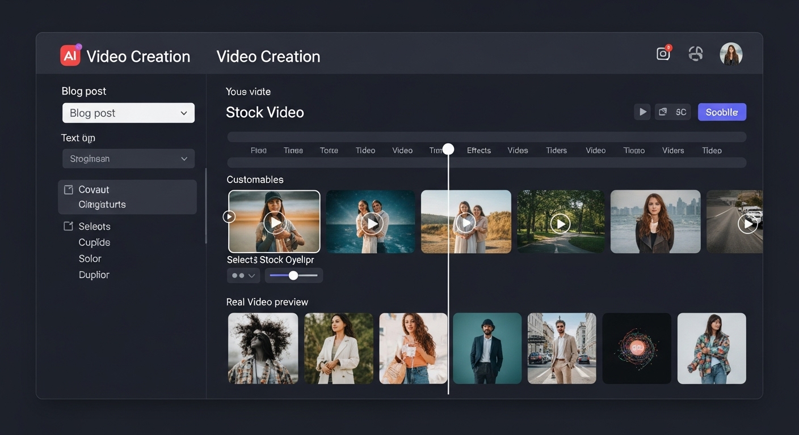This screenshot has width=799, height=435.
Task: Click the purple Soobile button
Action: 721,112
